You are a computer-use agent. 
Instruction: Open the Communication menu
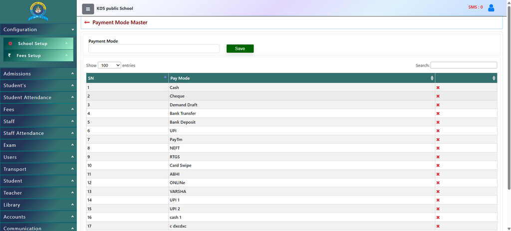pos(38,228)
